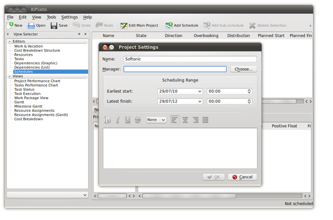Select Dependencies (List) editor
Viewport: 333px width, 220px height.
(x=32, y=68)
